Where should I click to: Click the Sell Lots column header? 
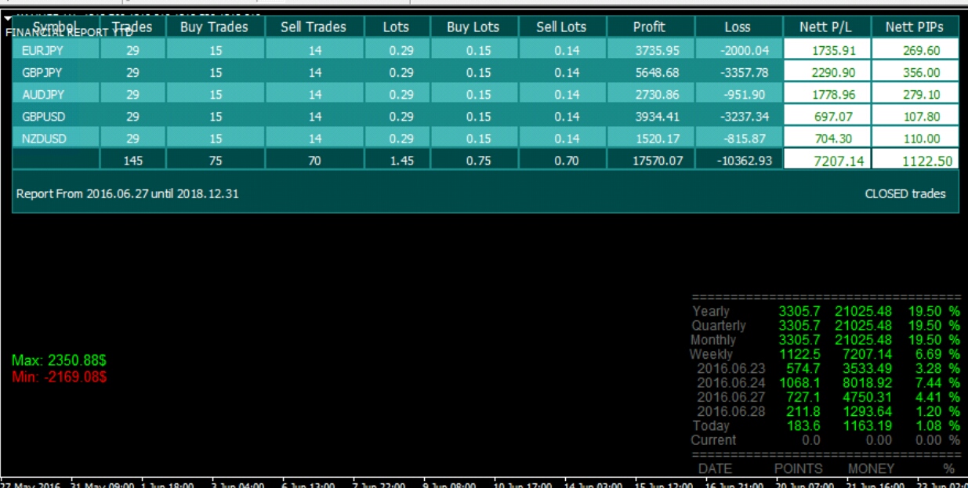[x=561, y=27]
